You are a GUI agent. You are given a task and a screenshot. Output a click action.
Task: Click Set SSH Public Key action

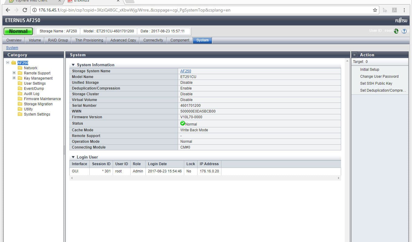376,83
